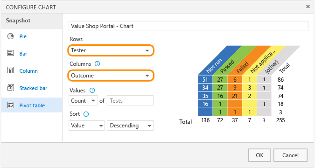
Task: Open the Sort by Value dropdown
Action: click(x=87, y=126)
